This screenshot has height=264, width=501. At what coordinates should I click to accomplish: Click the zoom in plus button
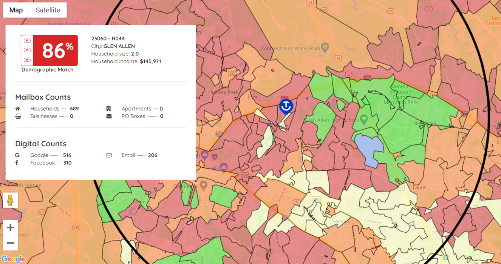pyautogui.click(x=10, y=227)
